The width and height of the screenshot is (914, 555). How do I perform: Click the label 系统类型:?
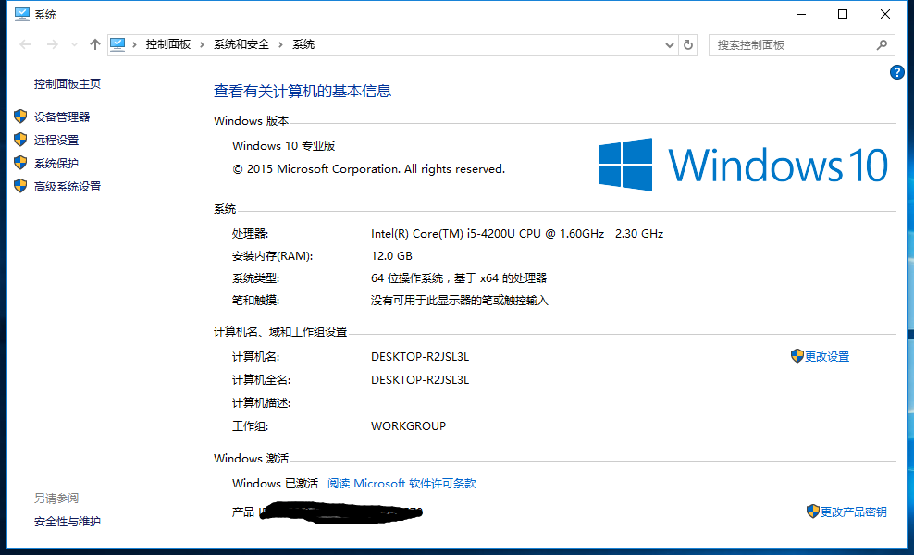click(x=256, y=278)
